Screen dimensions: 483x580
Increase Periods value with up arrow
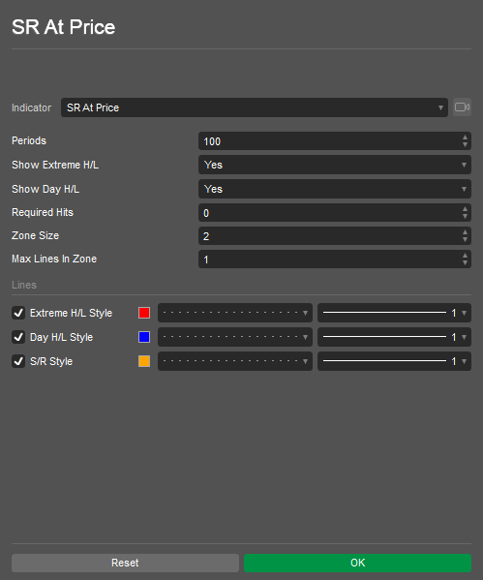click(465, 137)
